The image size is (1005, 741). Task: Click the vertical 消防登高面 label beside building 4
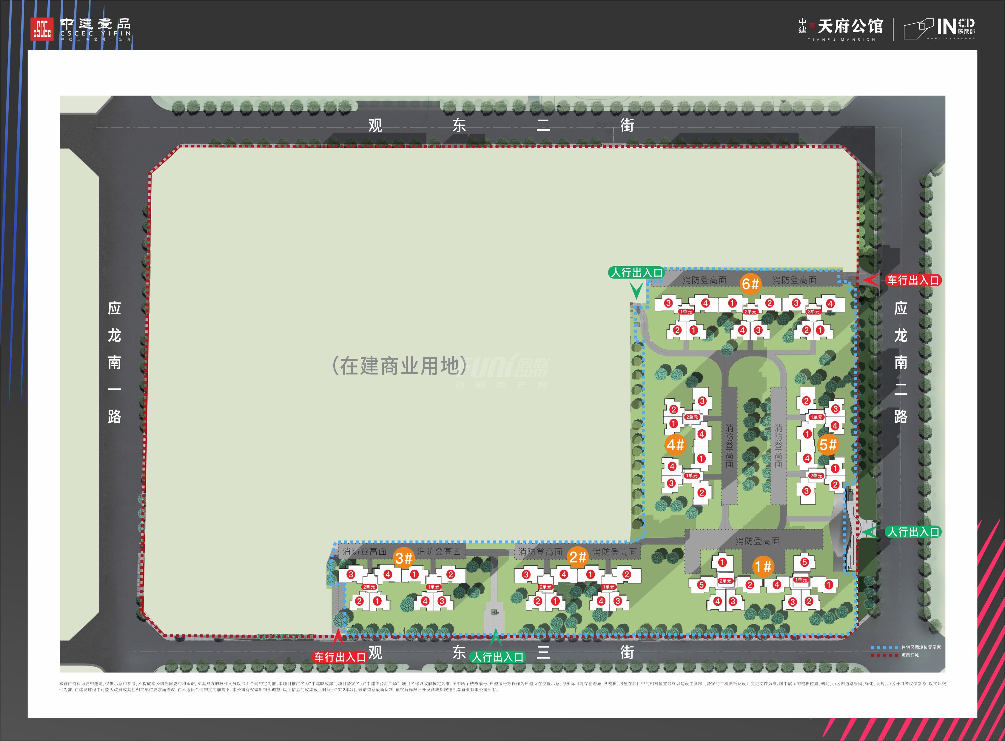(729, 446)
